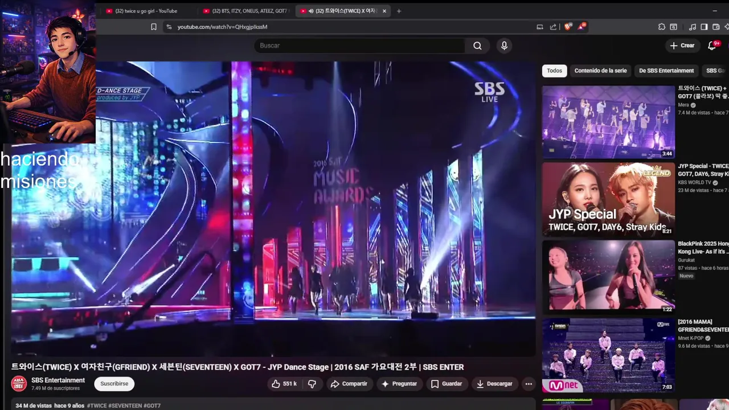
Task: Open SBS Entertainment channel avatar
Action: (19, 384)
